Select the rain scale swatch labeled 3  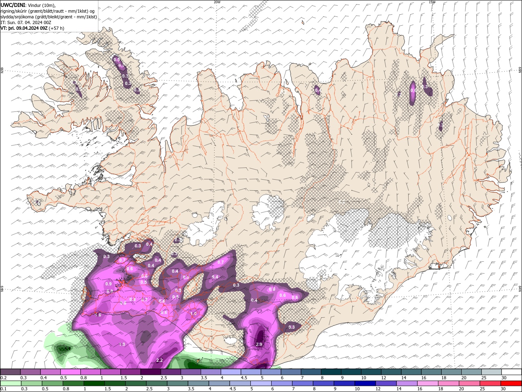click(x=177, y=383)
